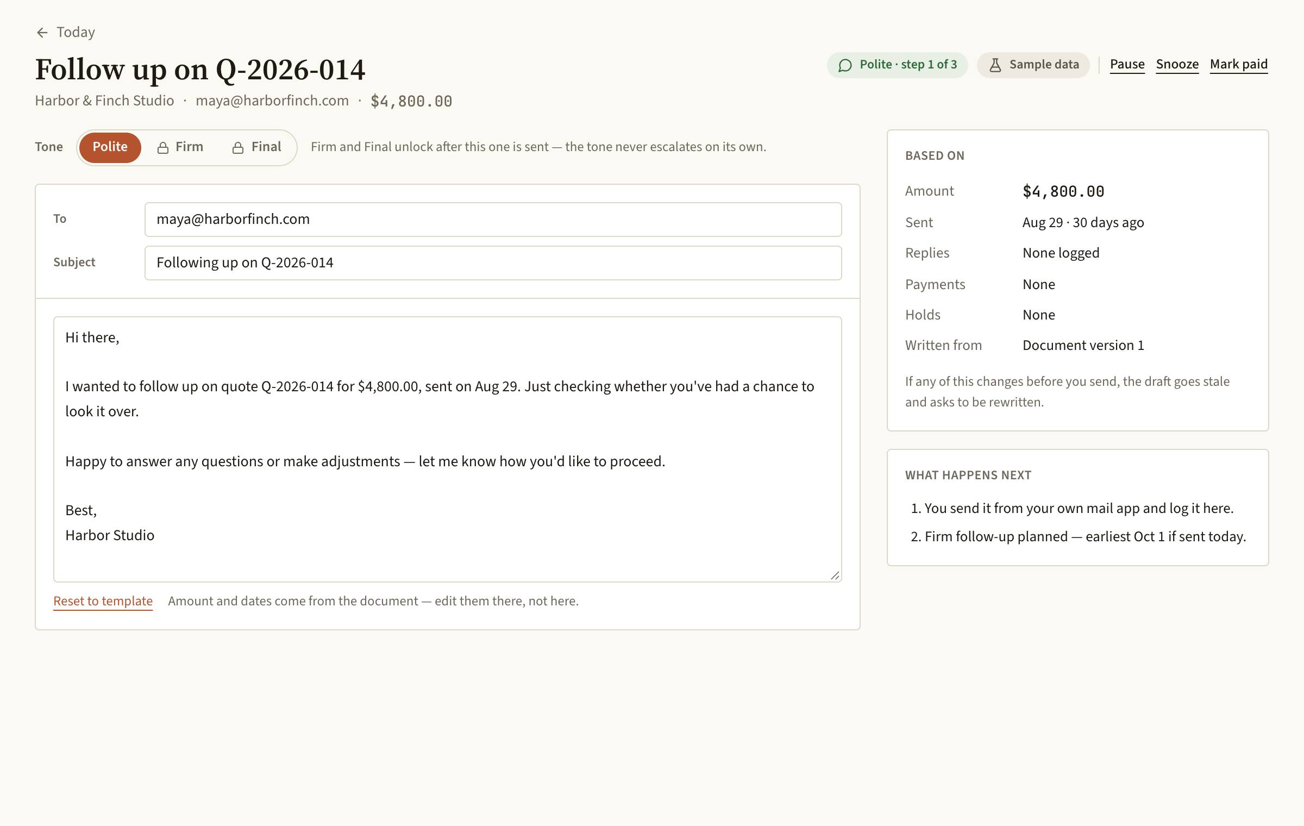
Task: Reset the email to template
Action: tap(103, 601)
